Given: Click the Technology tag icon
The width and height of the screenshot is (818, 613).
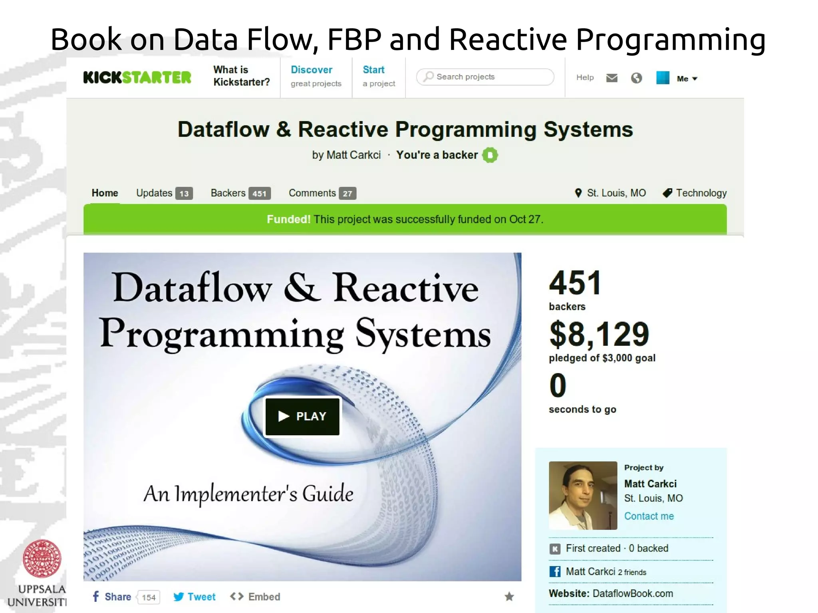Looking at the screenshot, I should (x=667, y=193).
